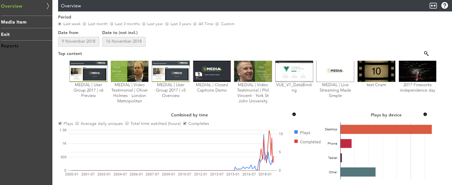Select the Last month period radio button

(84, 24)
